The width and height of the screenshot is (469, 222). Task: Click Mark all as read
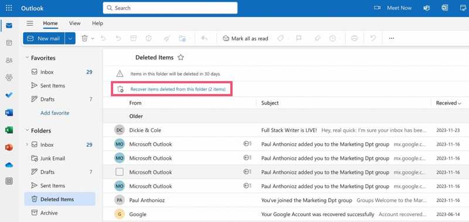coord(246,38)
